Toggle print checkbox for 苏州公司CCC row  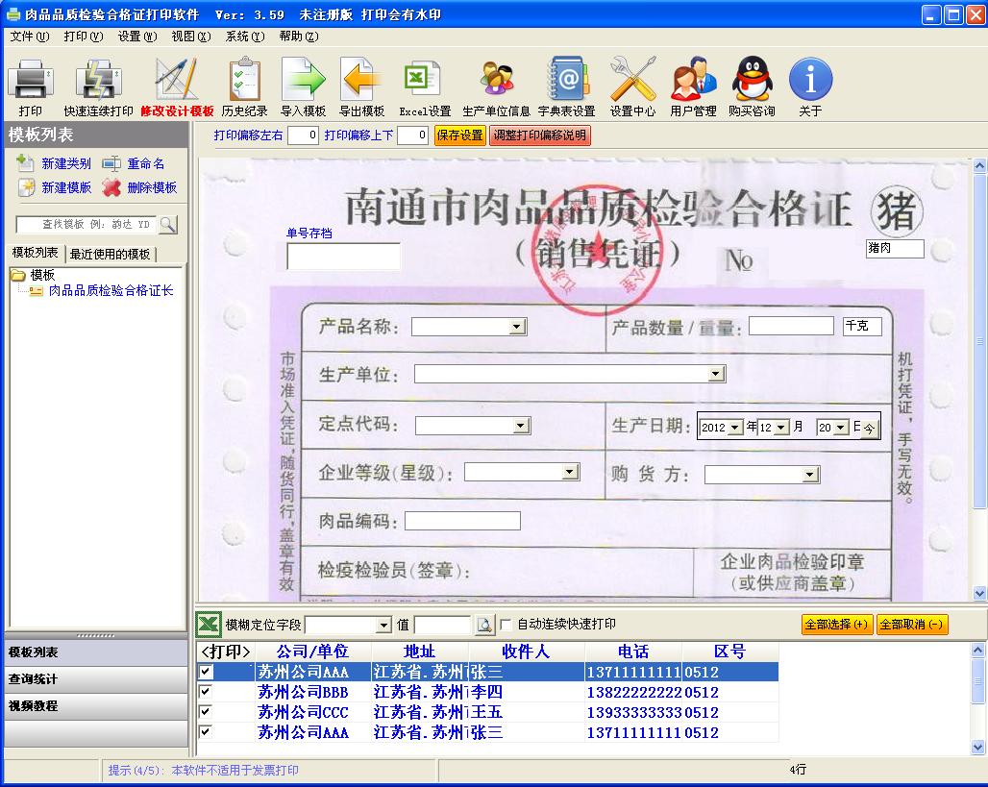click(x=206, y=712)
